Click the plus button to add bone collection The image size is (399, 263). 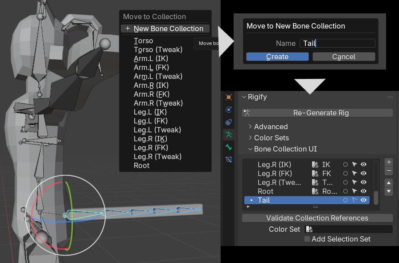click(389, 162)
